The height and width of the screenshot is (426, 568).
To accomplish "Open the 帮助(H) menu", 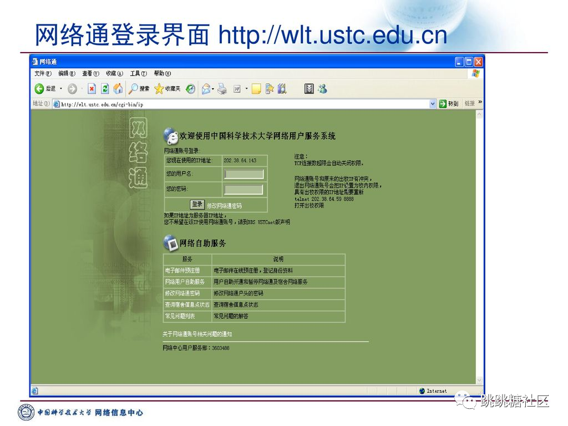I will pyautogui.click(x=163, y=74).
